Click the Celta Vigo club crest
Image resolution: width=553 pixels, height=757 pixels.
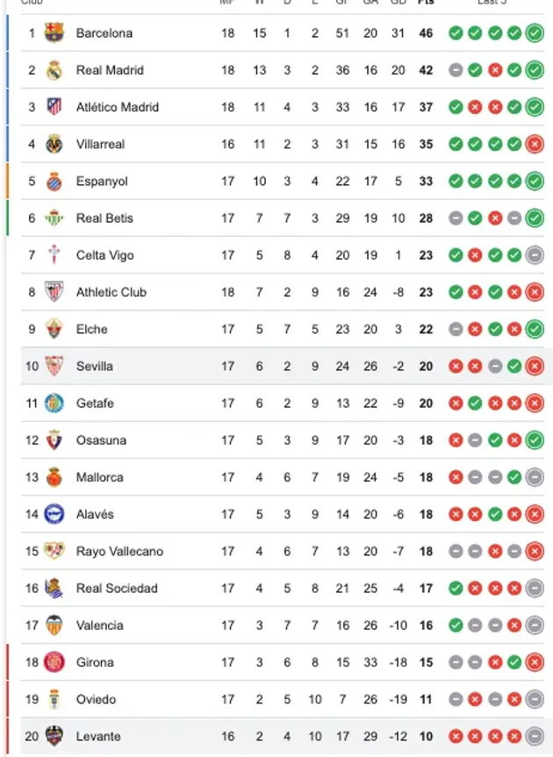55,255
